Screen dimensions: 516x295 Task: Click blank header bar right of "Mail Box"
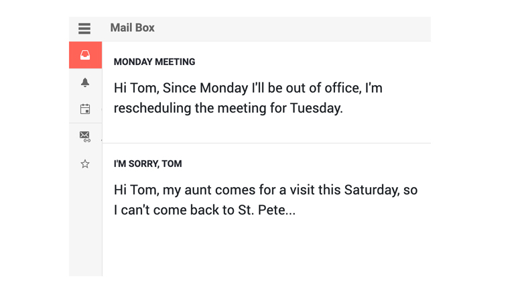coord(302,28)
